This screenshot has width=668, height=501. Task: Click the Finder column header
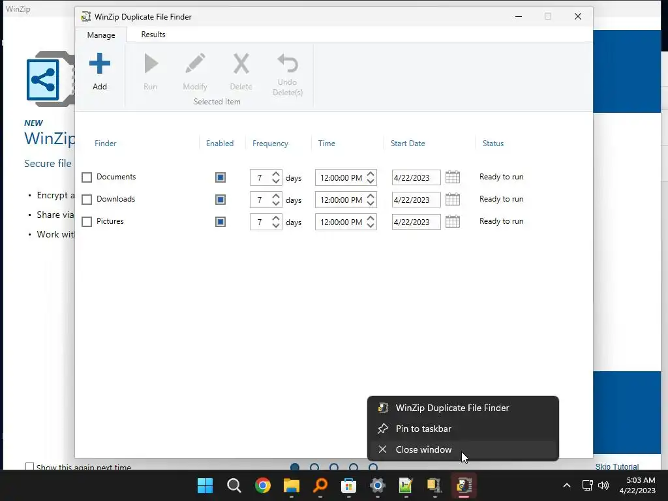point(105,144)
